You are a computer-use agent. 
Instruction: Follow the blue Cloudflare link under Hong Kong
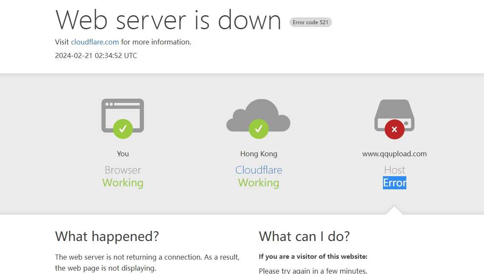(259, 170)
